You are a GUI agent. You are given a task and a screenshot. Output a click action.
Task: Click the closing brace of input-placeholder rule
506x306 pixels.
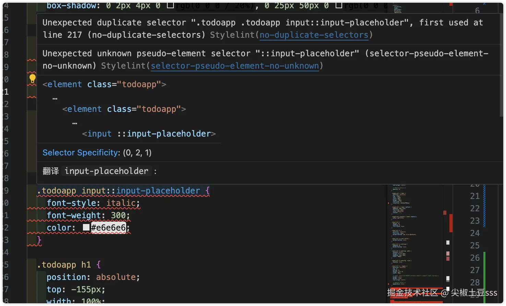39,240
